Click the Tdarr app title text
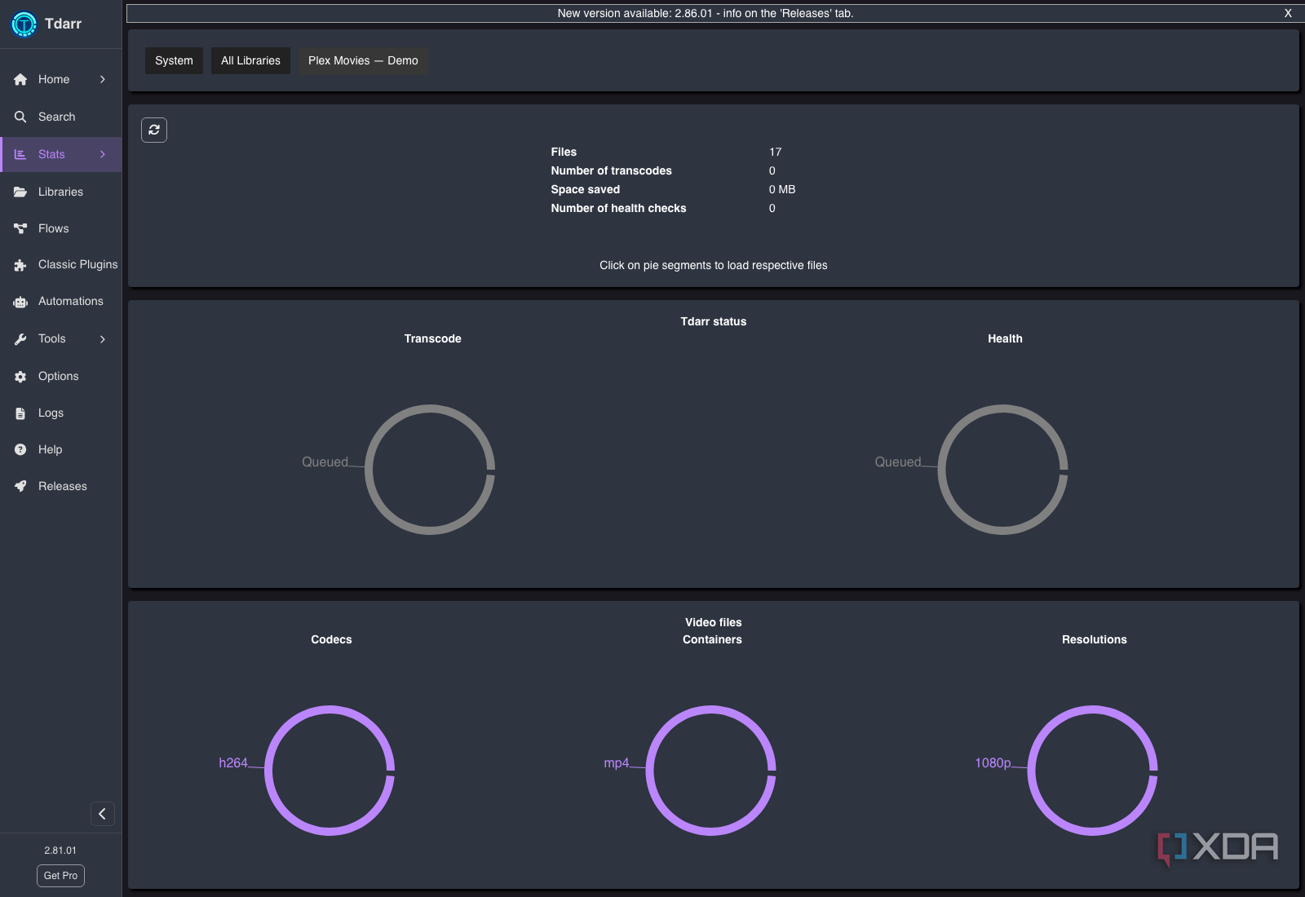1305x897 pixels. click(64, 24)
